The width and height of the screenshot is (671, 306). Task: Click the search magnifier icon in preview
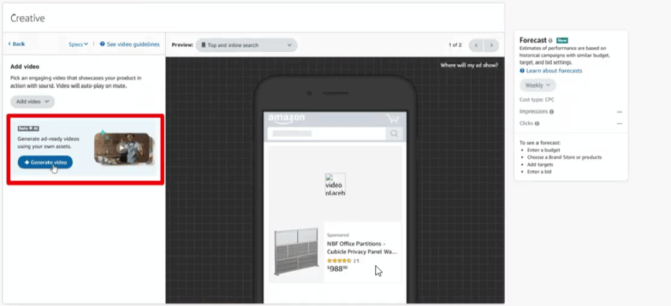[x=394, y=134]
